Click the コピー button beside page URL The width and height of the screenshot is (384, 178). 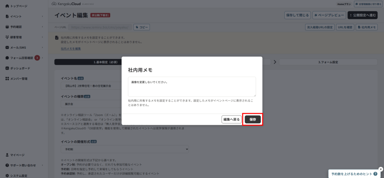141,27
